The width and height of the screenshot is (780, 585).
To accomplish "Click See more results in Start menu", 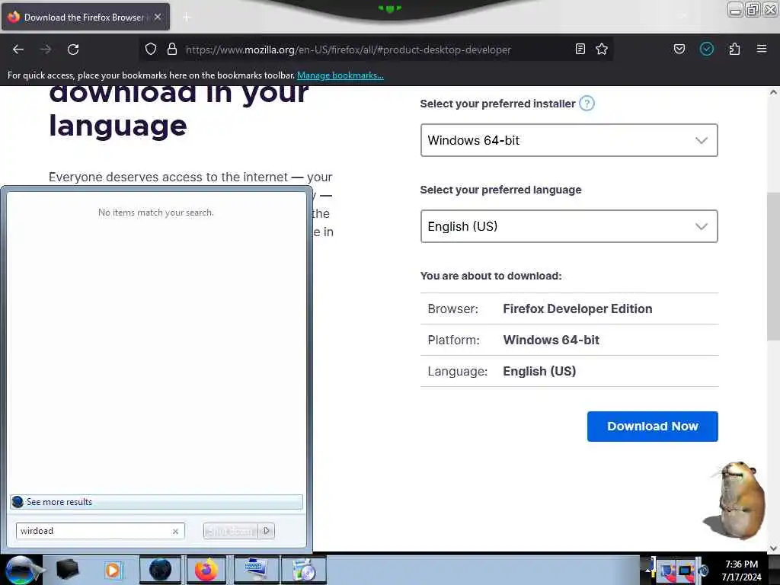I will [156, 502].
